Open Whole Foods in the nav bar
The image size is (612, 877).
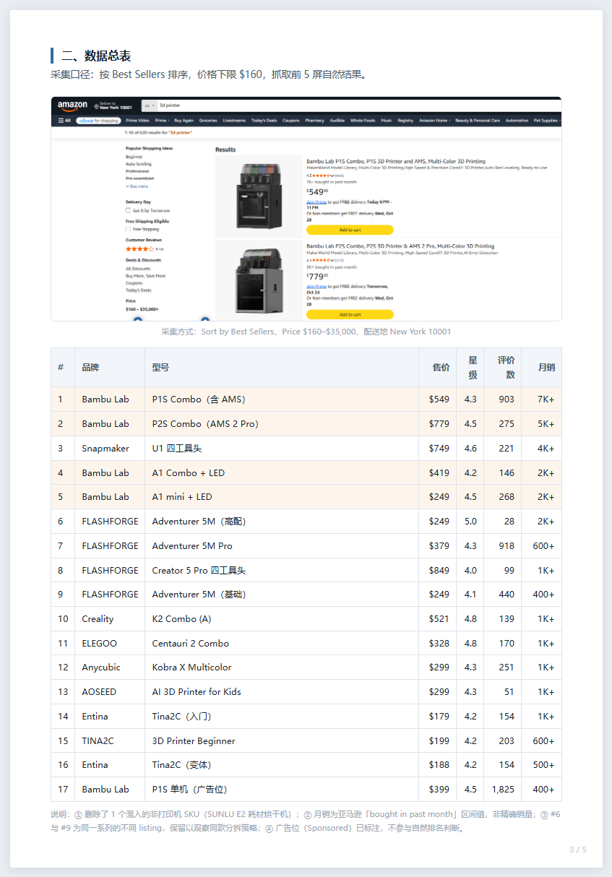point(363,121)
